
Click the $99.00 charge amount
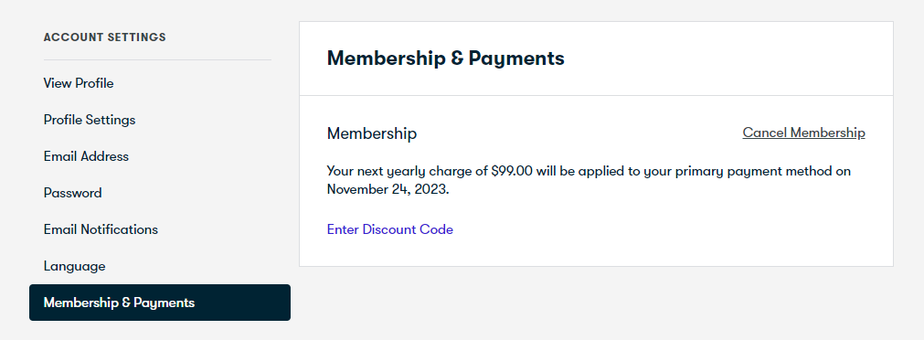pyautogui.click(x=512, y=171)
